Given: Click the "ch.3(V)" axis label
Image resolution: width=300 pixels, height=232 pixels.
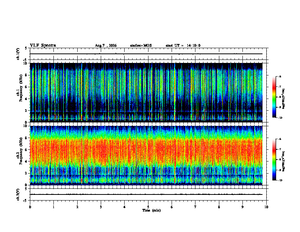Looking at the screenshot, I should coord(18,195).
